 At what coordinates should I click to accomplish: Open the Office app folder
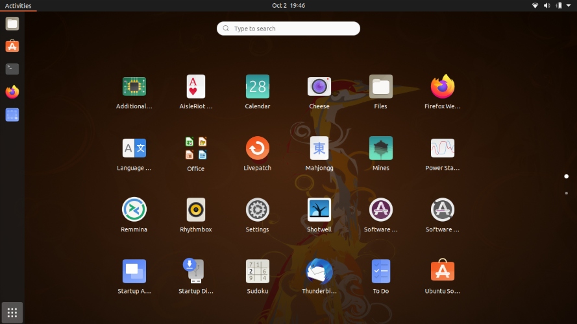tap(196, 148)
